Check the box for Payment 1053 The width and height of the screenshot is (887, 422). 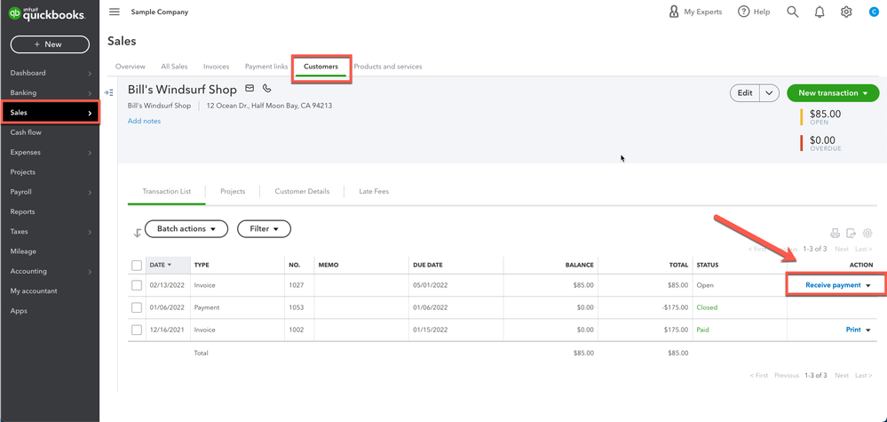[x=137, y=307]
